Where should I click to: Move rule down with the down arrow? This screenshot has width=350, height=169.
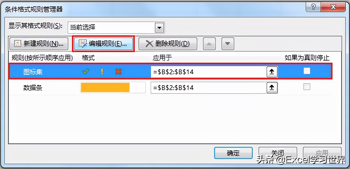(228, 44)
